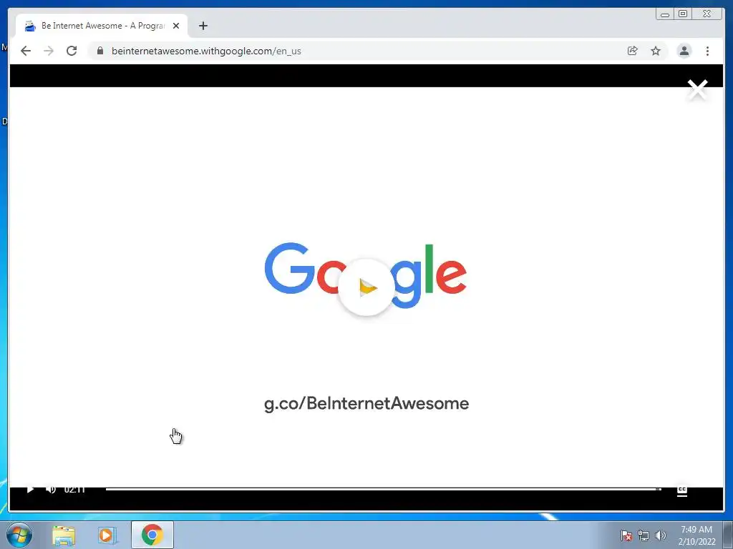Toggle closed captions on the video
The height and width of the screenshot is (549, 733).
click(682, 490)
